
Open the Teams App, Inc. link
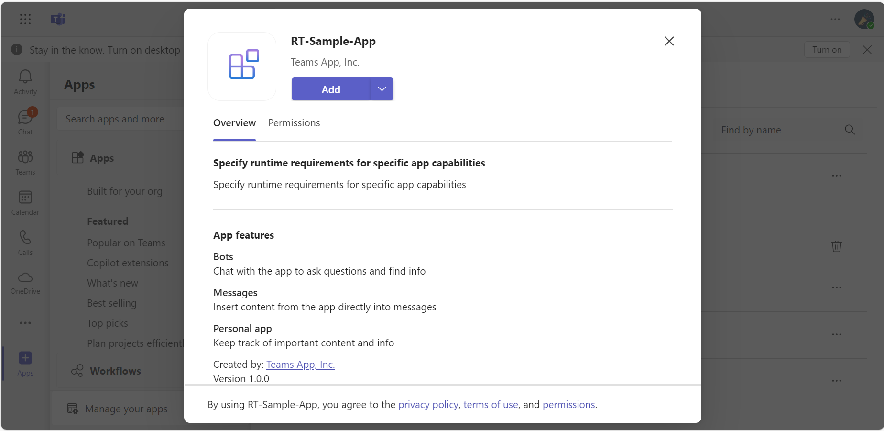tap(300, 365)
